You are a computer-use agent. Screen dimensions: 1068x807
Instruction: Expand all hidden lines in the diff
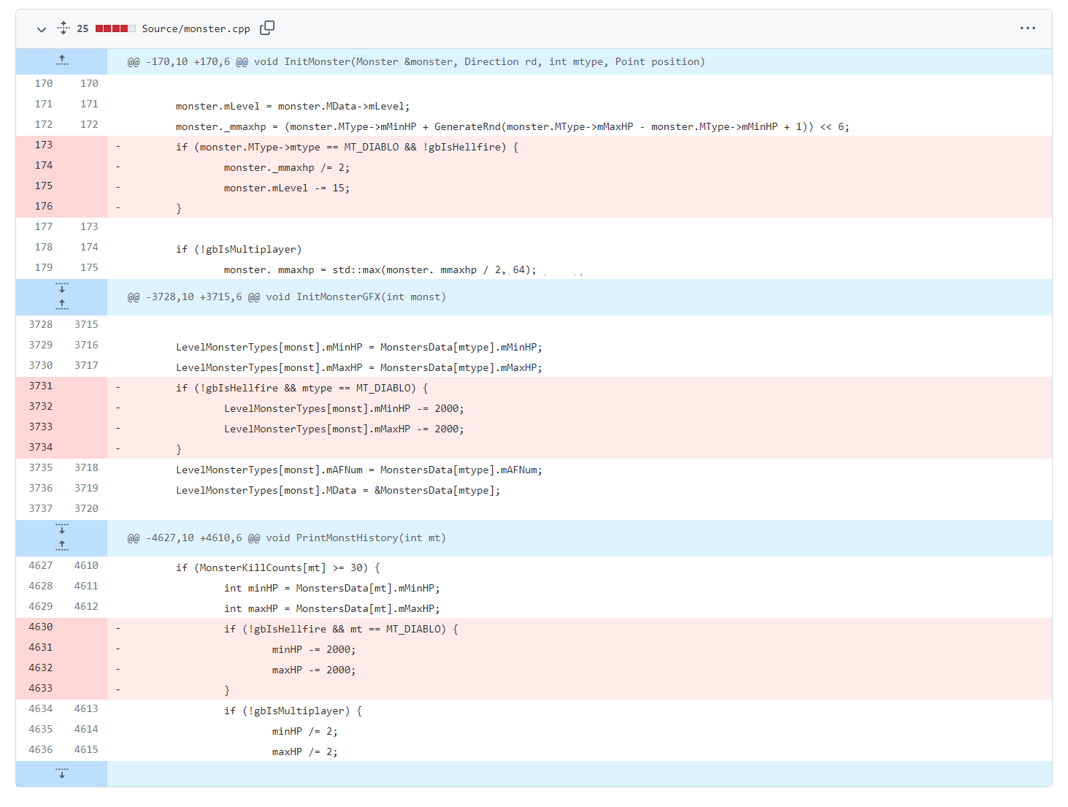(x=63, y=27)
